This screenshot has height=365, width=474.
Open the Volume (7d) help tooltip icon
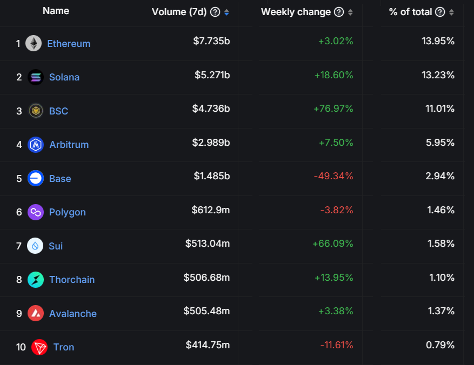click(215, 12)
